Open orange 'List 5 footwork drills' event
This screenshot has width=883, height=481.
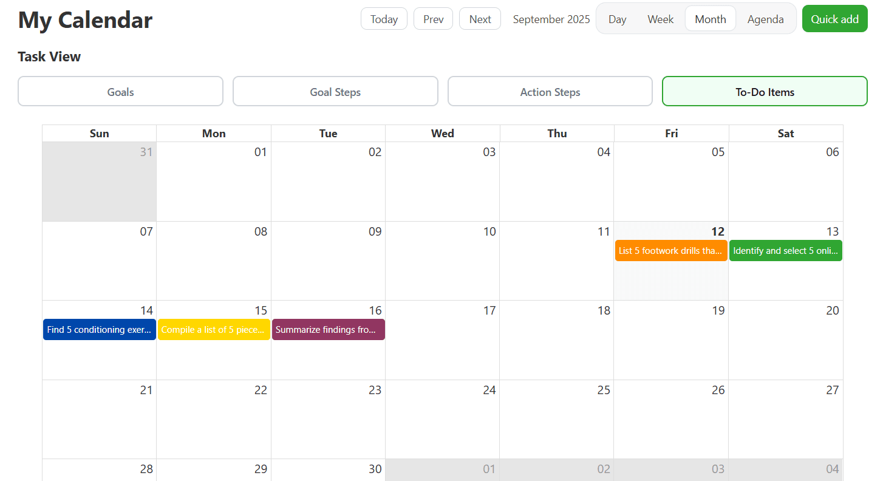(x=670, y=251)
